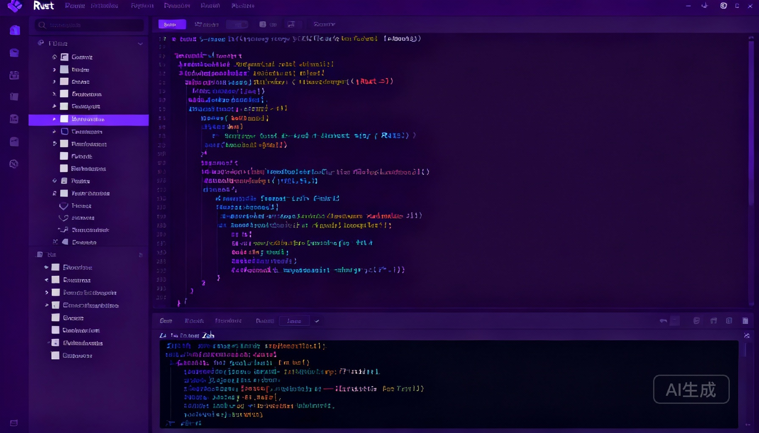This screenshot has height=433, width=759.
Task: Click the Rust logo in the top-left corner
Action: [15, 6]
